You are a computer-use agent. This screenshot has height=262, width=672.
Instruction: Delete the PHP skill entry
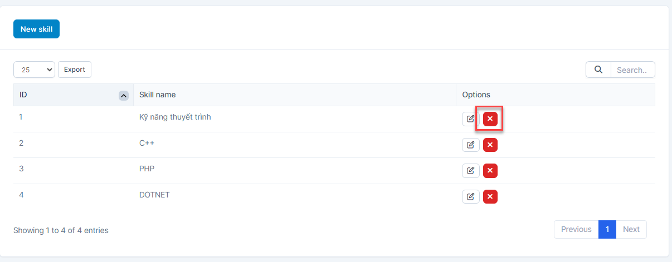[490, 171]
